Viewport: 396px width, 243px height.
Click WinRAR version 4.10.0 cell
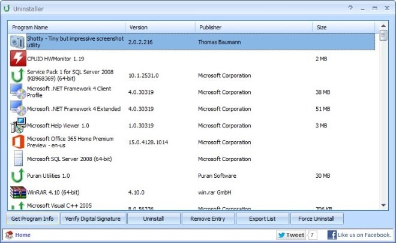[x=136, y=192]
